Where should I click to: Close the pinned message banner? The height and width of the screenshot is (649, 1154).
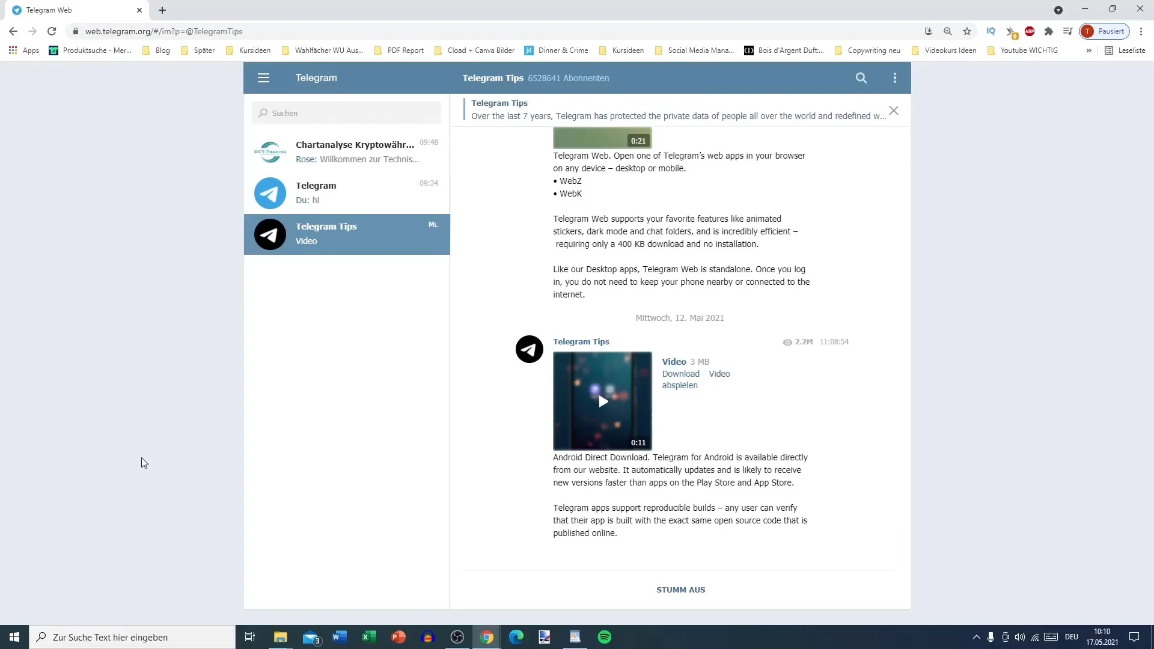click(x=894, y=111)
